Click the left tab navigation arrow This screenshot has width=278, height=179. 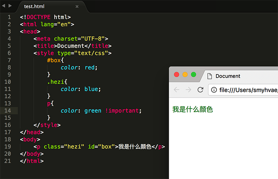point(4,6)
